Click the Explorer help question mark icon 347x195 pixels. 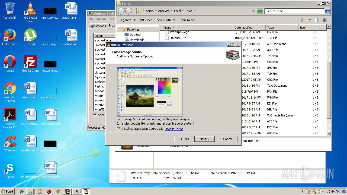tap(325, 20)
